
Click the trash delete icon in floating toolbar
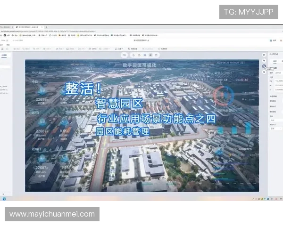coord(156,55)
